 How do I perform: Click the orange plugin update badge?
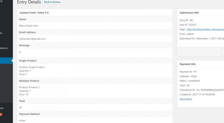click(x=1, y=114)
